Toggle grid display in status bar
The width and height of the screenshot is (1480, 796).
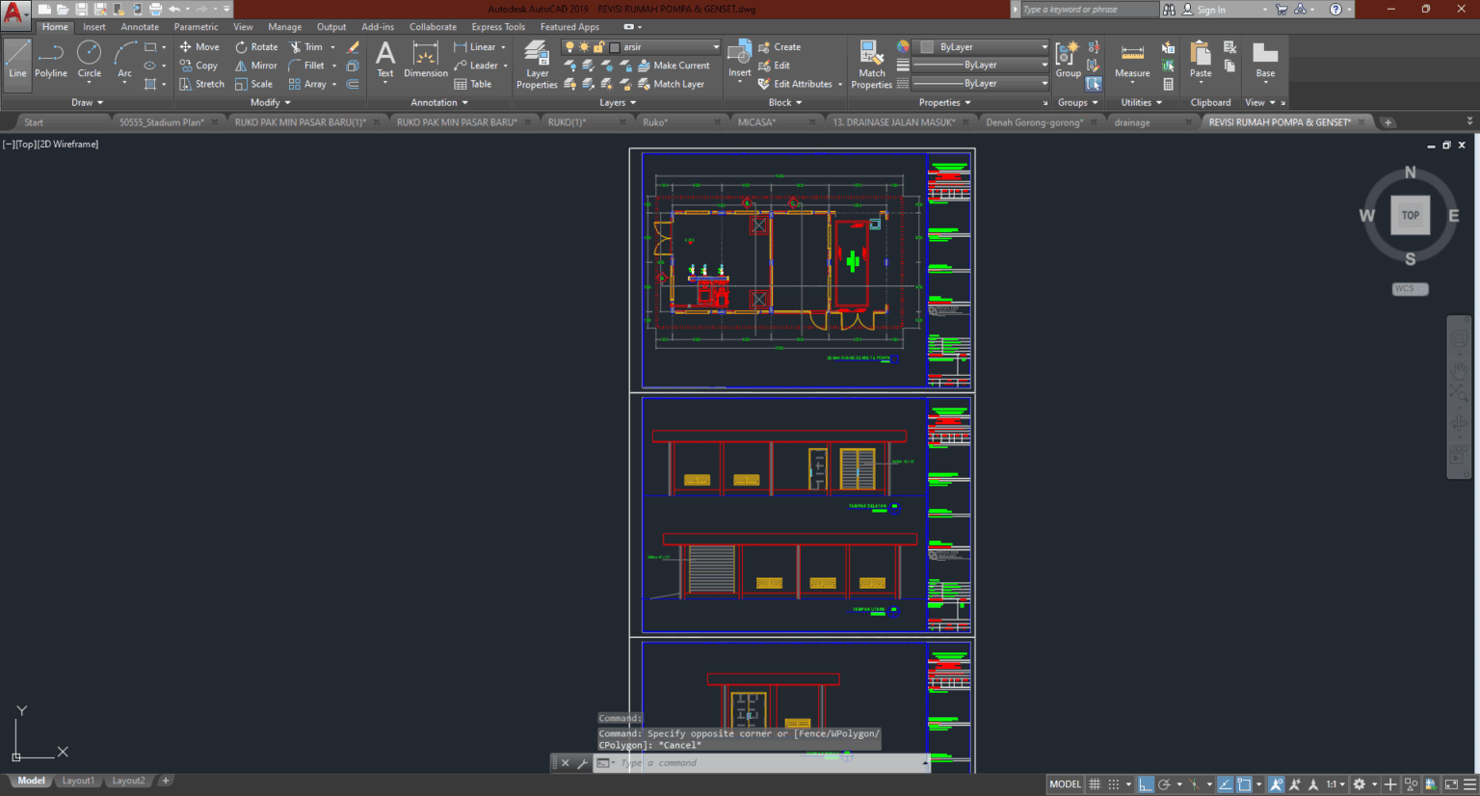point(1094,783)
